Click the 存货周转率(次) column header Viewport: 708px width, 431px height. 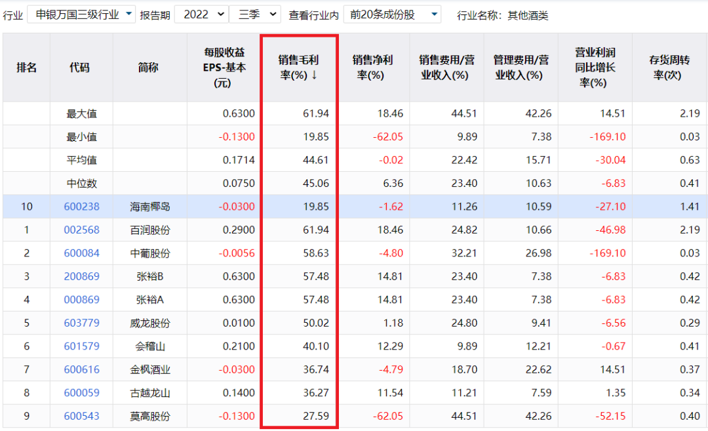click(x=669, y=68)
